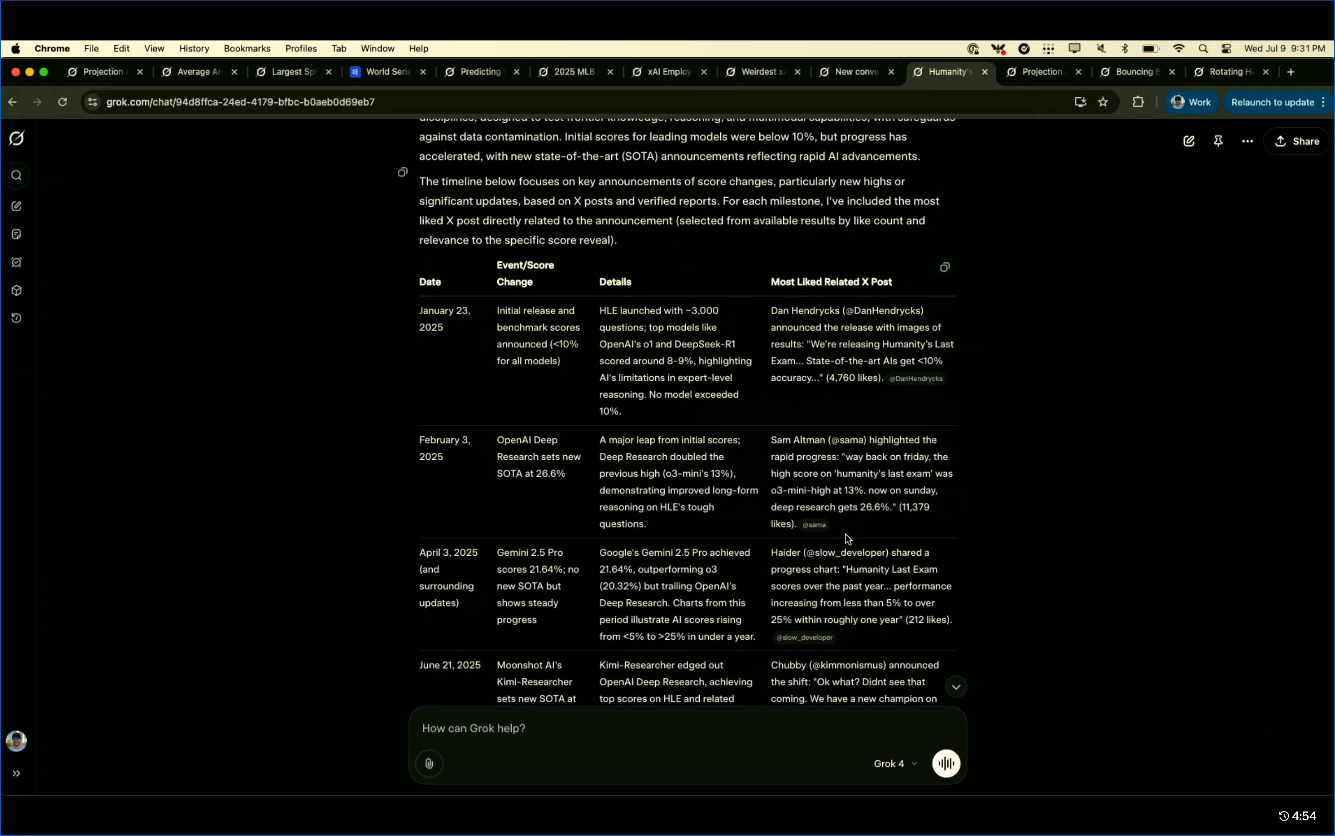This screenshot has height=836, width=1335.
Task: Pin this conversation using the pin icon
Action: (x=1218, y=142)
